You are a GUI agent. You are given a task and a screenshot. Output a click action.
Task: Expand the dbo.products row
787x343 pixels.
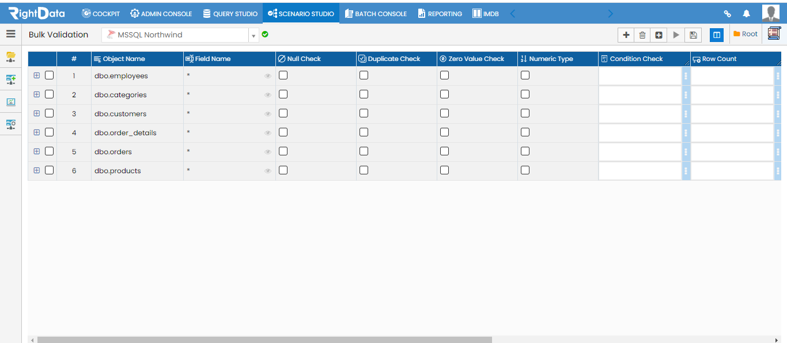(36, 170)
